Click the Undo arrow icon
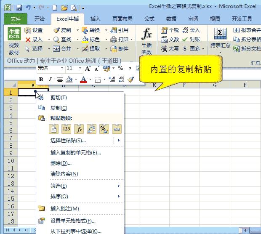This screenshot has height=234, width=261. point(28,8)
